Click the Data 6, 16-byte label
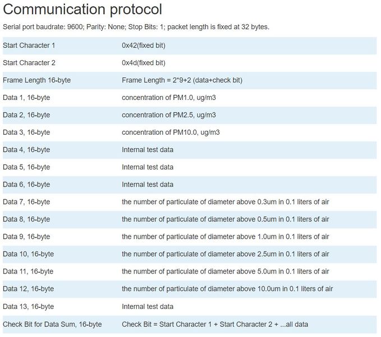381x337 pixels. pyautogui.click(x=26, y=184)
